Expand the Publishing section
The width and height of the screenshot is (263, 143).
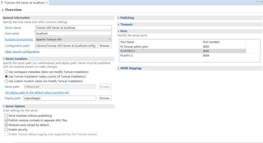pos(119,18)
